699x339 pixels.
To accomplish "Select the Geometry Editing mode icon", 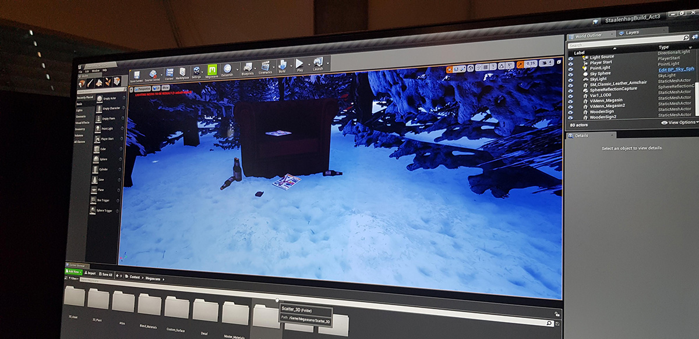I will (x=117, y=80).
